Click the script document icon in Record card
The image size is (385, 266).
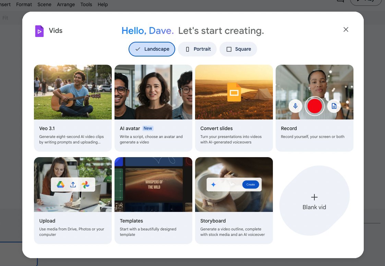click(334, 106)
